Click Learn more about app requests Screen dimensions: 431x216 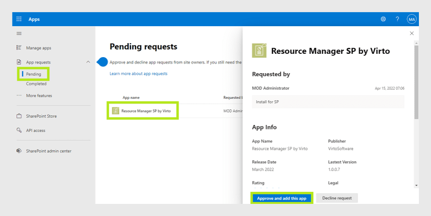point(139,74)
